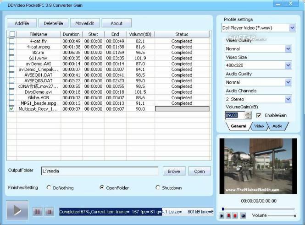Select the Shutdown radio option
Screen dimensions: 305x225
click(158, 187)
